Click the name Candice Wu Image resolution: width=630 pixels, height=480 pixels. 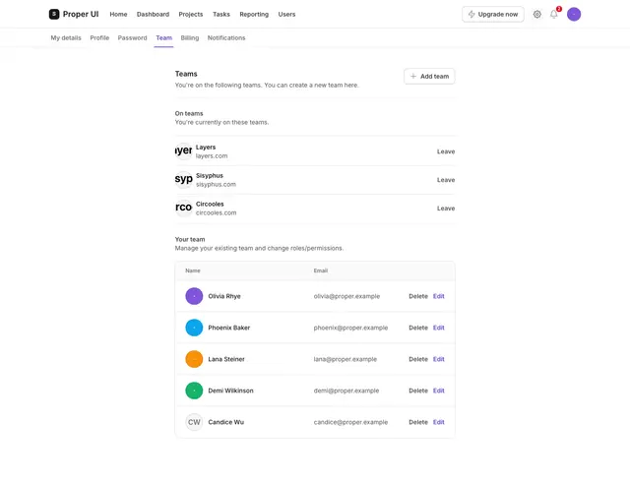(225, 422)
